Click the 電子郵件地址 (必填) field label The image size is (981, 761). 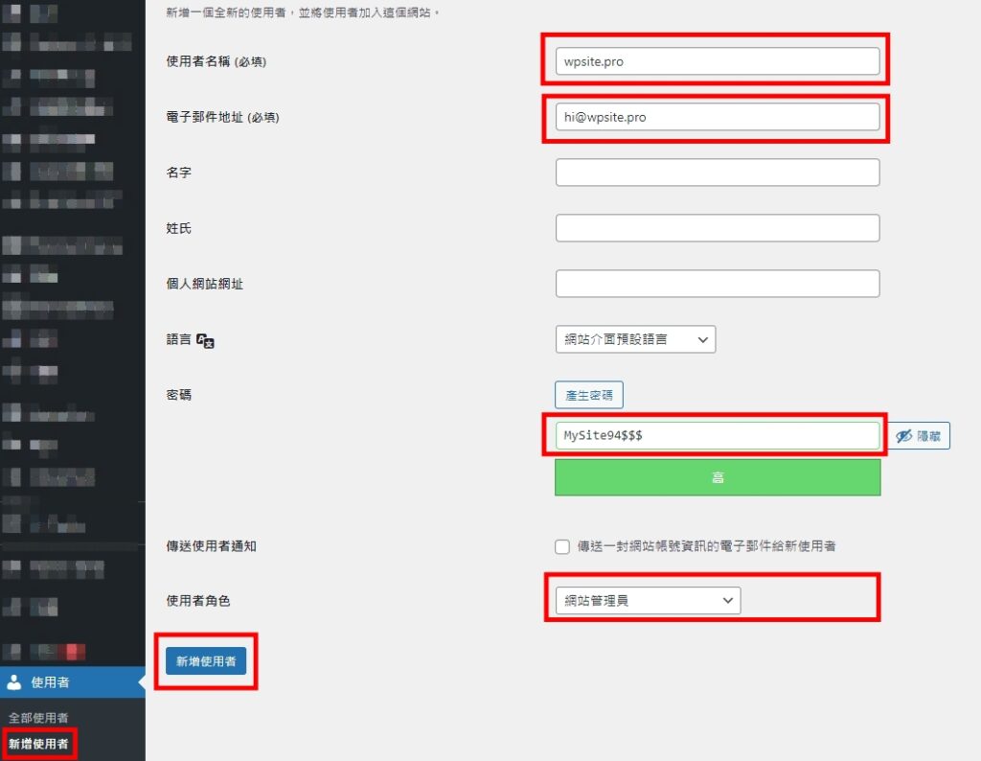point(222,117)
